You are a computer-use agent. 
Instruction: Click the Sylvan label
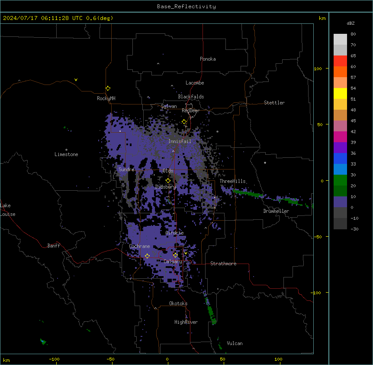click(169, 106)
